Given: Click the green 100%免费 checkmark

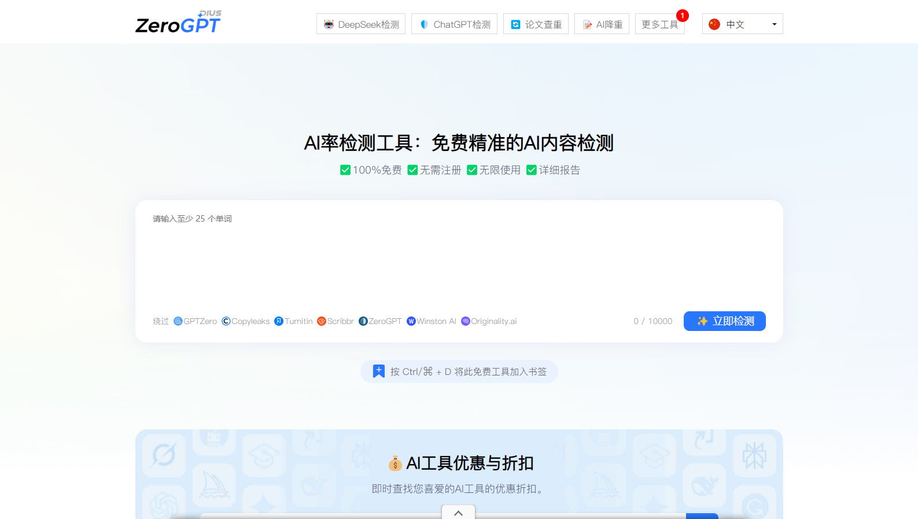Looking at the screenshot, I should tap(345, 170).
